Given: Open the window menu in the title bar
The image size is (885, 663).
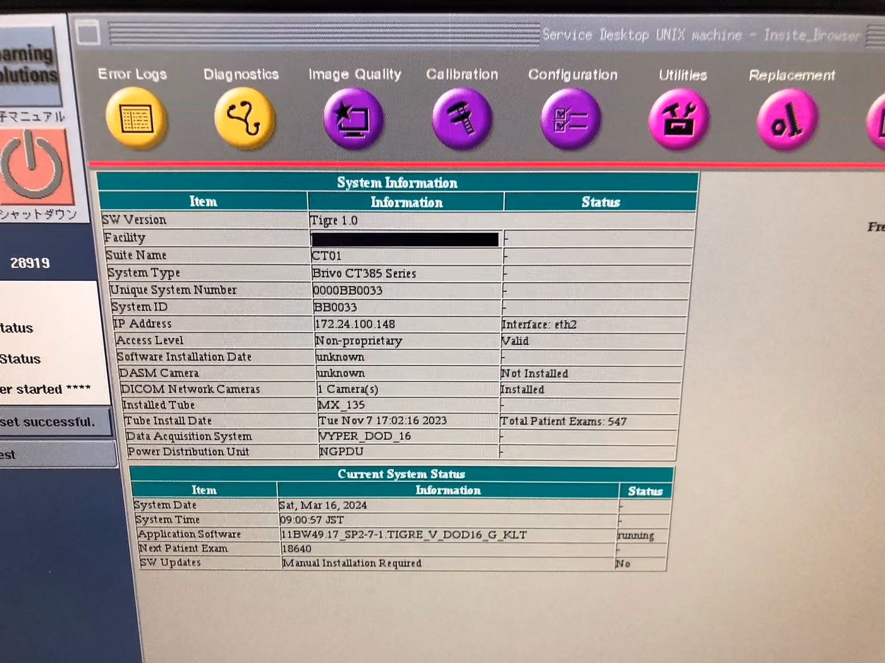Looking at the screenshot, I should tap(88, 32).
